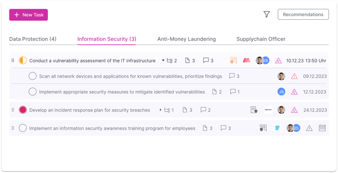Click the New Task button
Screen dimensions: 338x173
tap(29, 15)
